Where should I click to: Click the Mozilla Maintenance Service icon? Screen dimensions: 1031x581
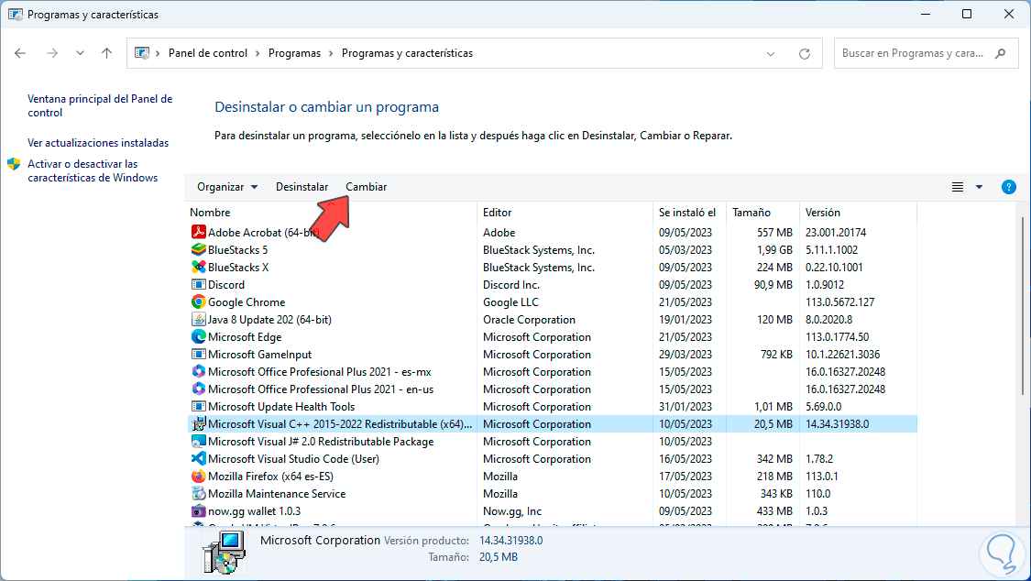point(199,494)
